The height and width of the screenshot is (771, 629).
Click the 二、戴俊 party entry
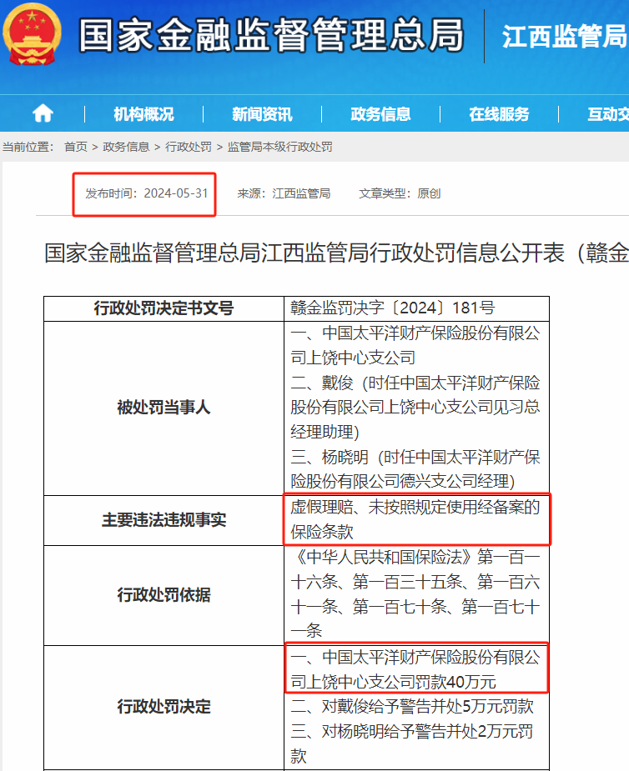pyautogui.click(x=415, y=407)
